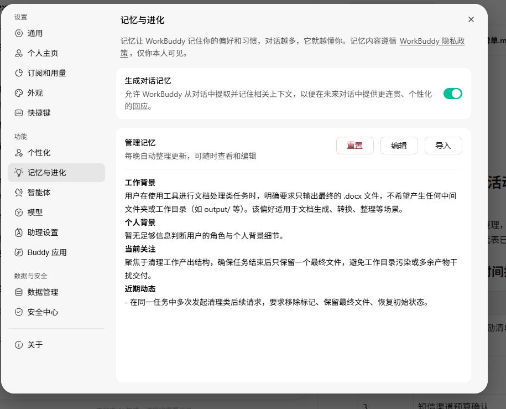The width and height of the screenshot is (506, 409).
Task: Click the 数据管理 database icon
Action: tap(19, 292)
